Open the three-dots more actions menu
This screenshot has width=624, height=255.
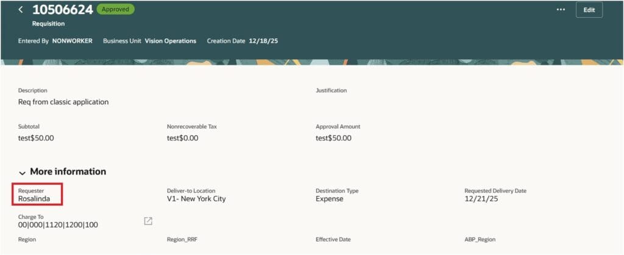coord(561,10)
